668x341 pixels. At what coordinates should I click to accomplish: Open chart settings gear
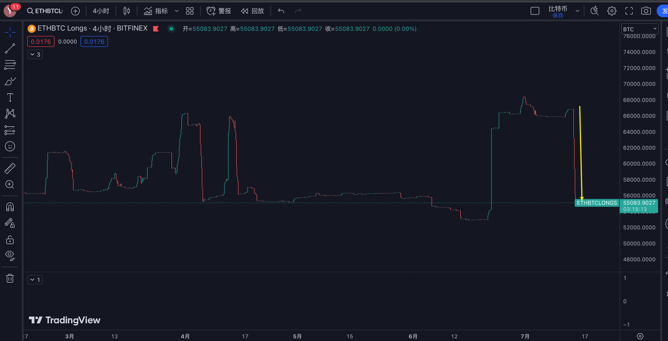[x=612, y=11]
